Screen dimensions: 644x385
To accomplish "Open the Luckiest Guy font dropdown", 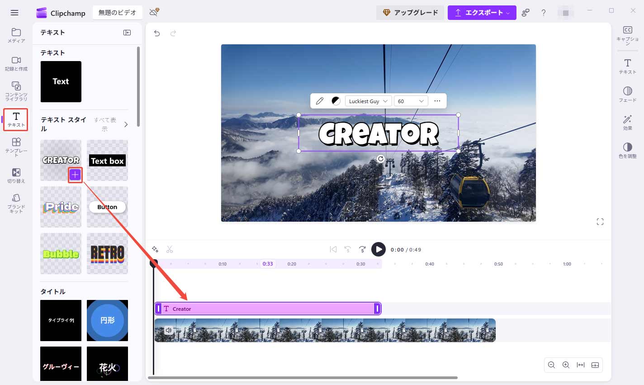I will click(368, 101).
